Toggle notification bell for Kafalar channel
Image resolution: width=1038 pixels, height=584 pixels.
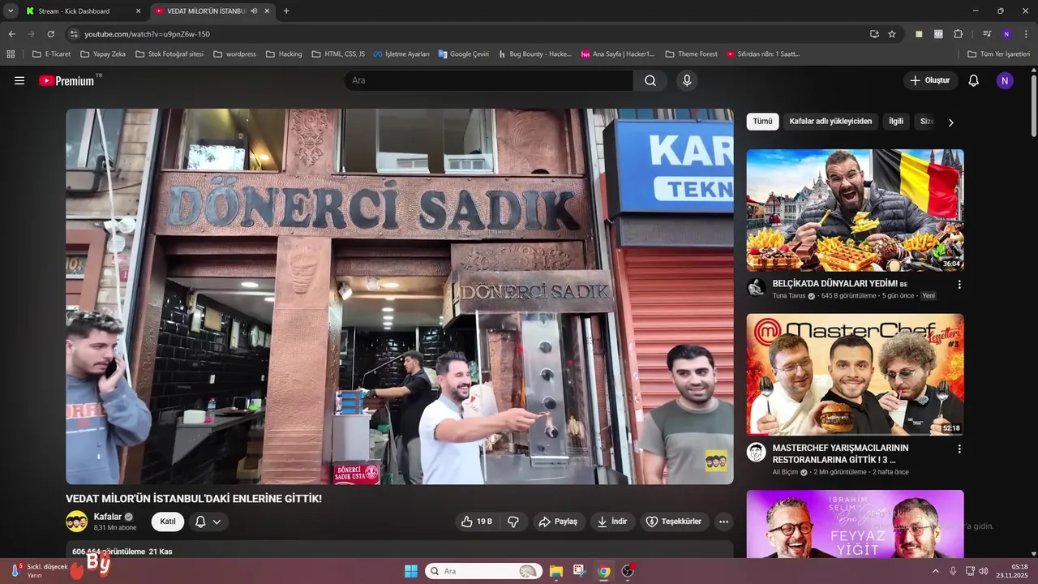[x=208, y=522]
